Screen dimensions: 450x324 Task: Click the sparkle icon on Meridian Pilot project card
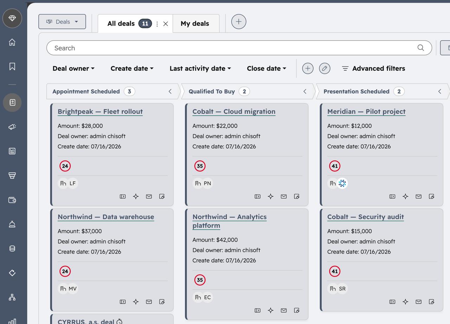click(x=405, y=196)
